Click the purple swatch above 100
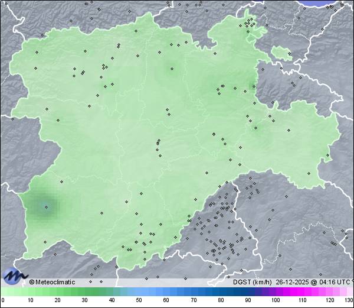 point(275,291)
